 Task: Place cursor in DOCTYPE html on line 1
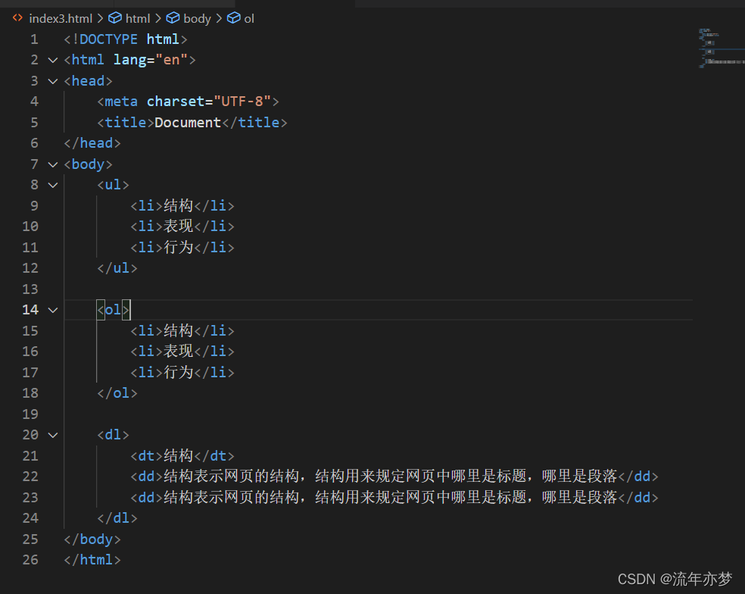pyautogui.click(x=126, y=39)
